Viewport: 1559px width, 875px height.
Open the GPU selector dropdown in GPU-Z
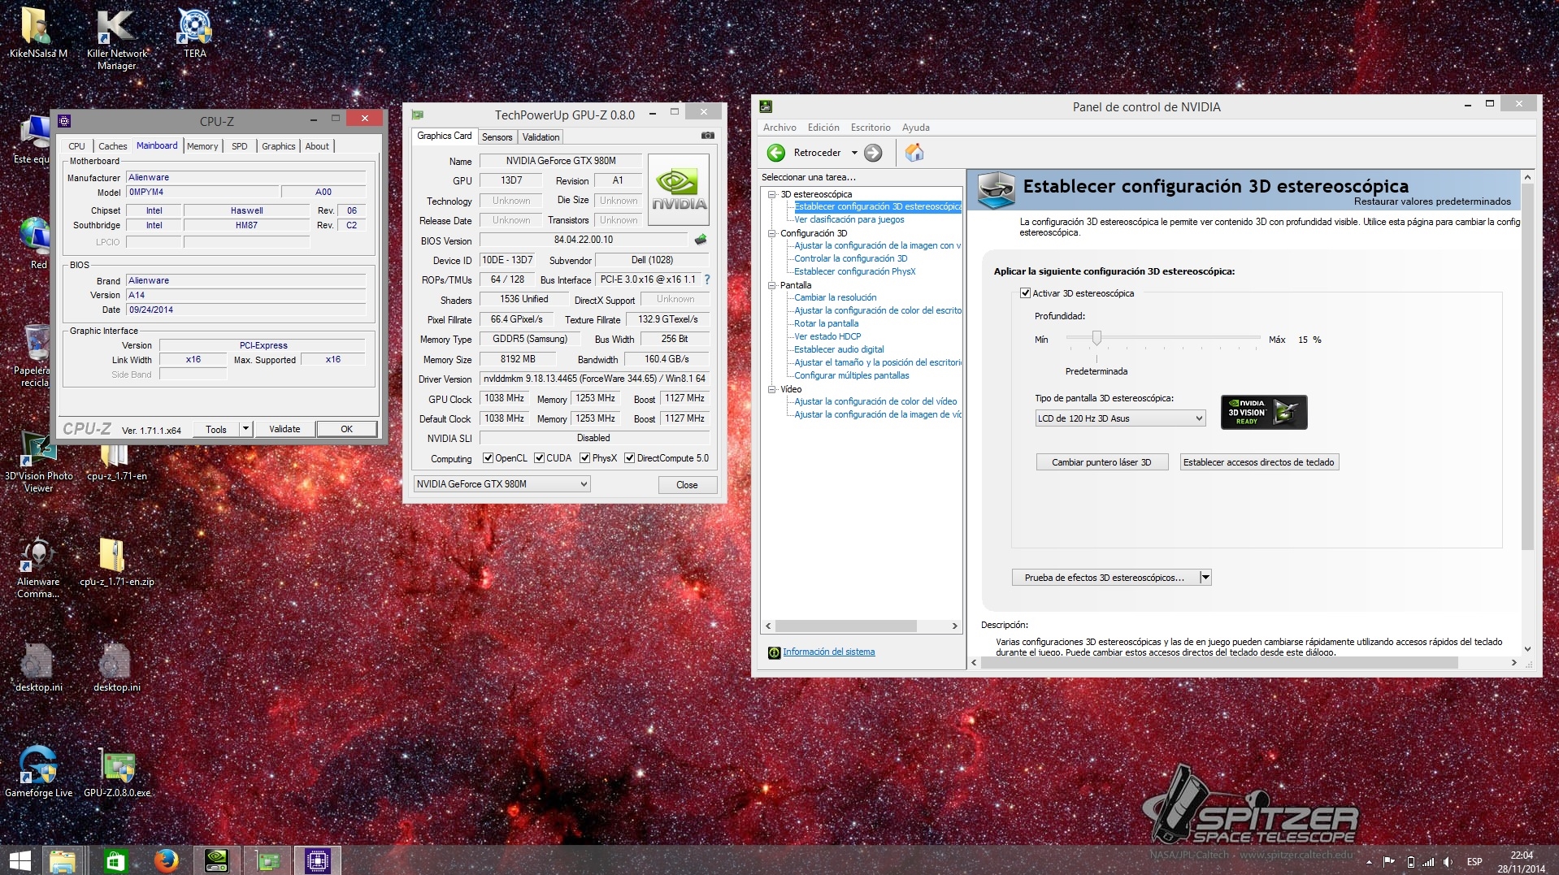tap(502, 484)
